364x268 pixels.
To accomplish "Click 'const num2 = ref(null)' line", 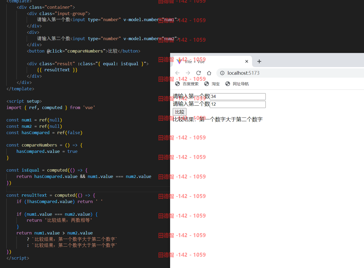I will click(x=34, y=126).
